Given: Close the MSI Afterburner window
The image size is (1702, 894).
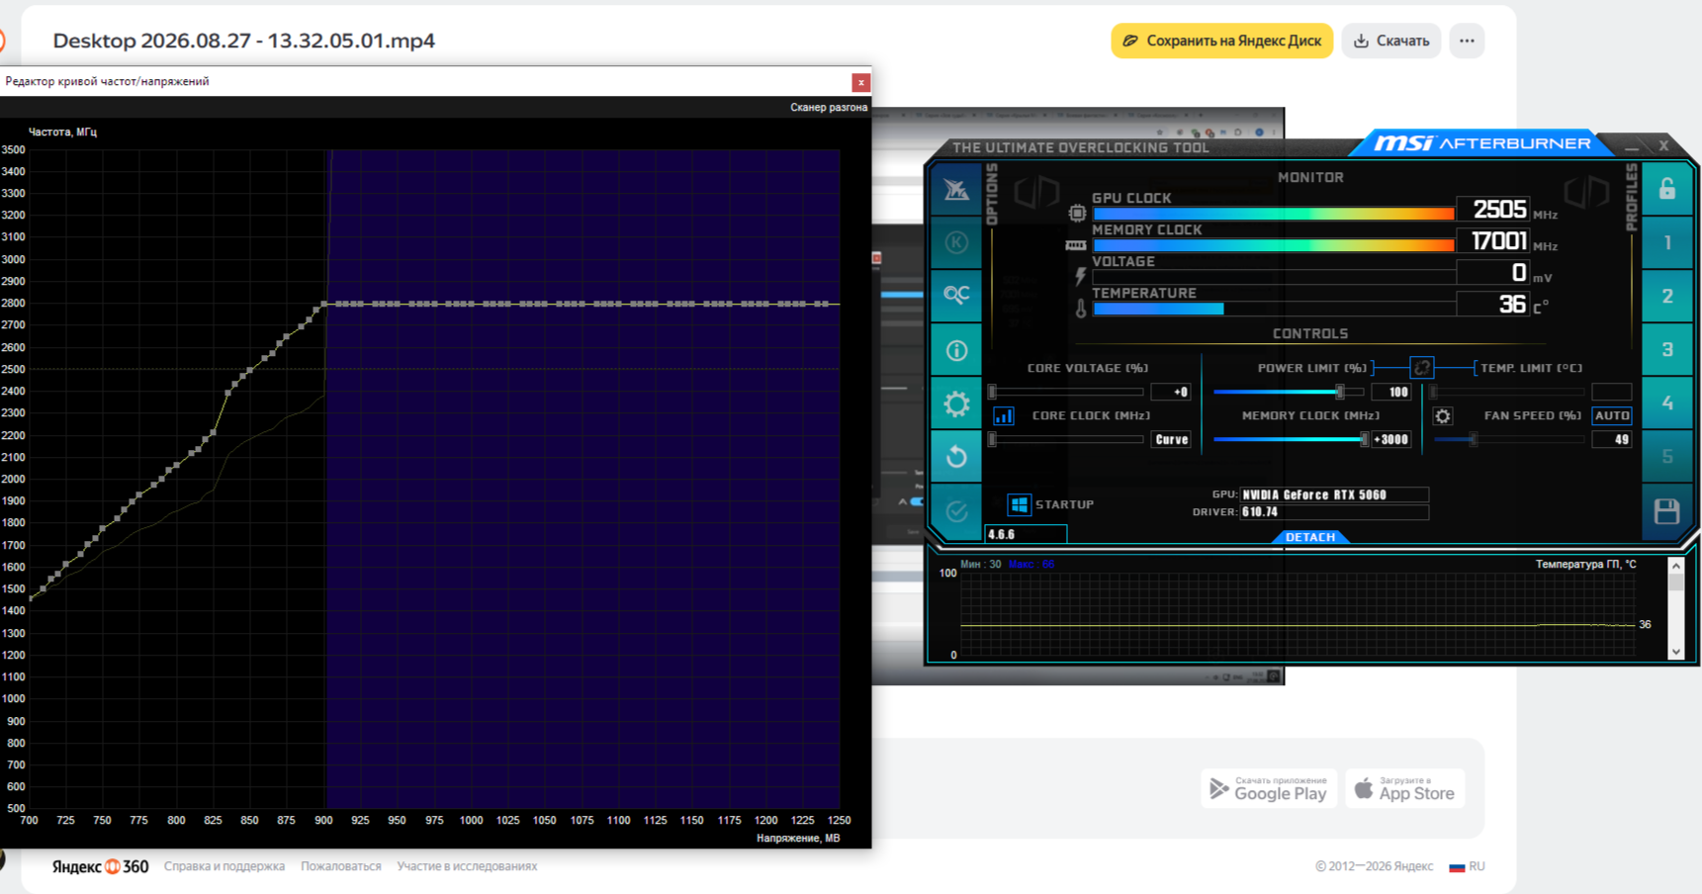Looking at the screenshot, I should [1664, 145].
